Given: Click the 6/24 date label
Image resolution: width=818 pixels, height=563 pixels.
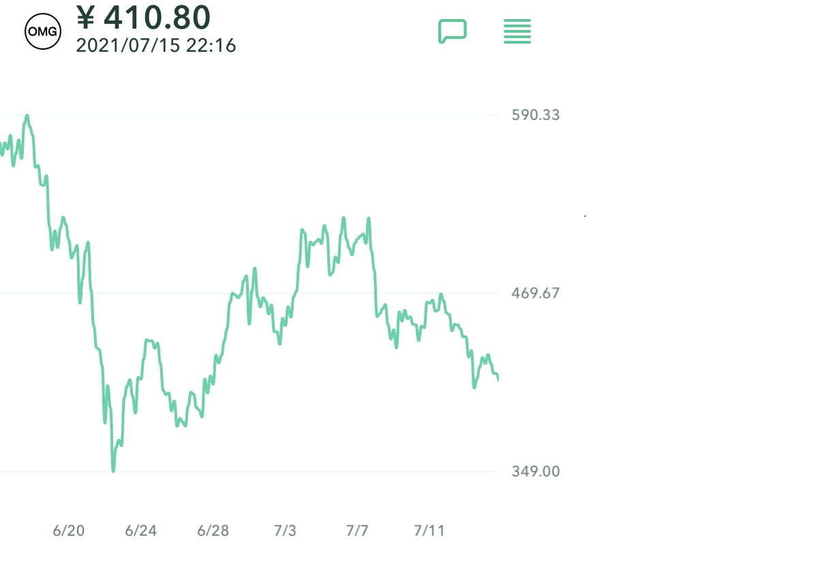Looking at the screenshot, I should pyautogui.click(x=141, y=531).
